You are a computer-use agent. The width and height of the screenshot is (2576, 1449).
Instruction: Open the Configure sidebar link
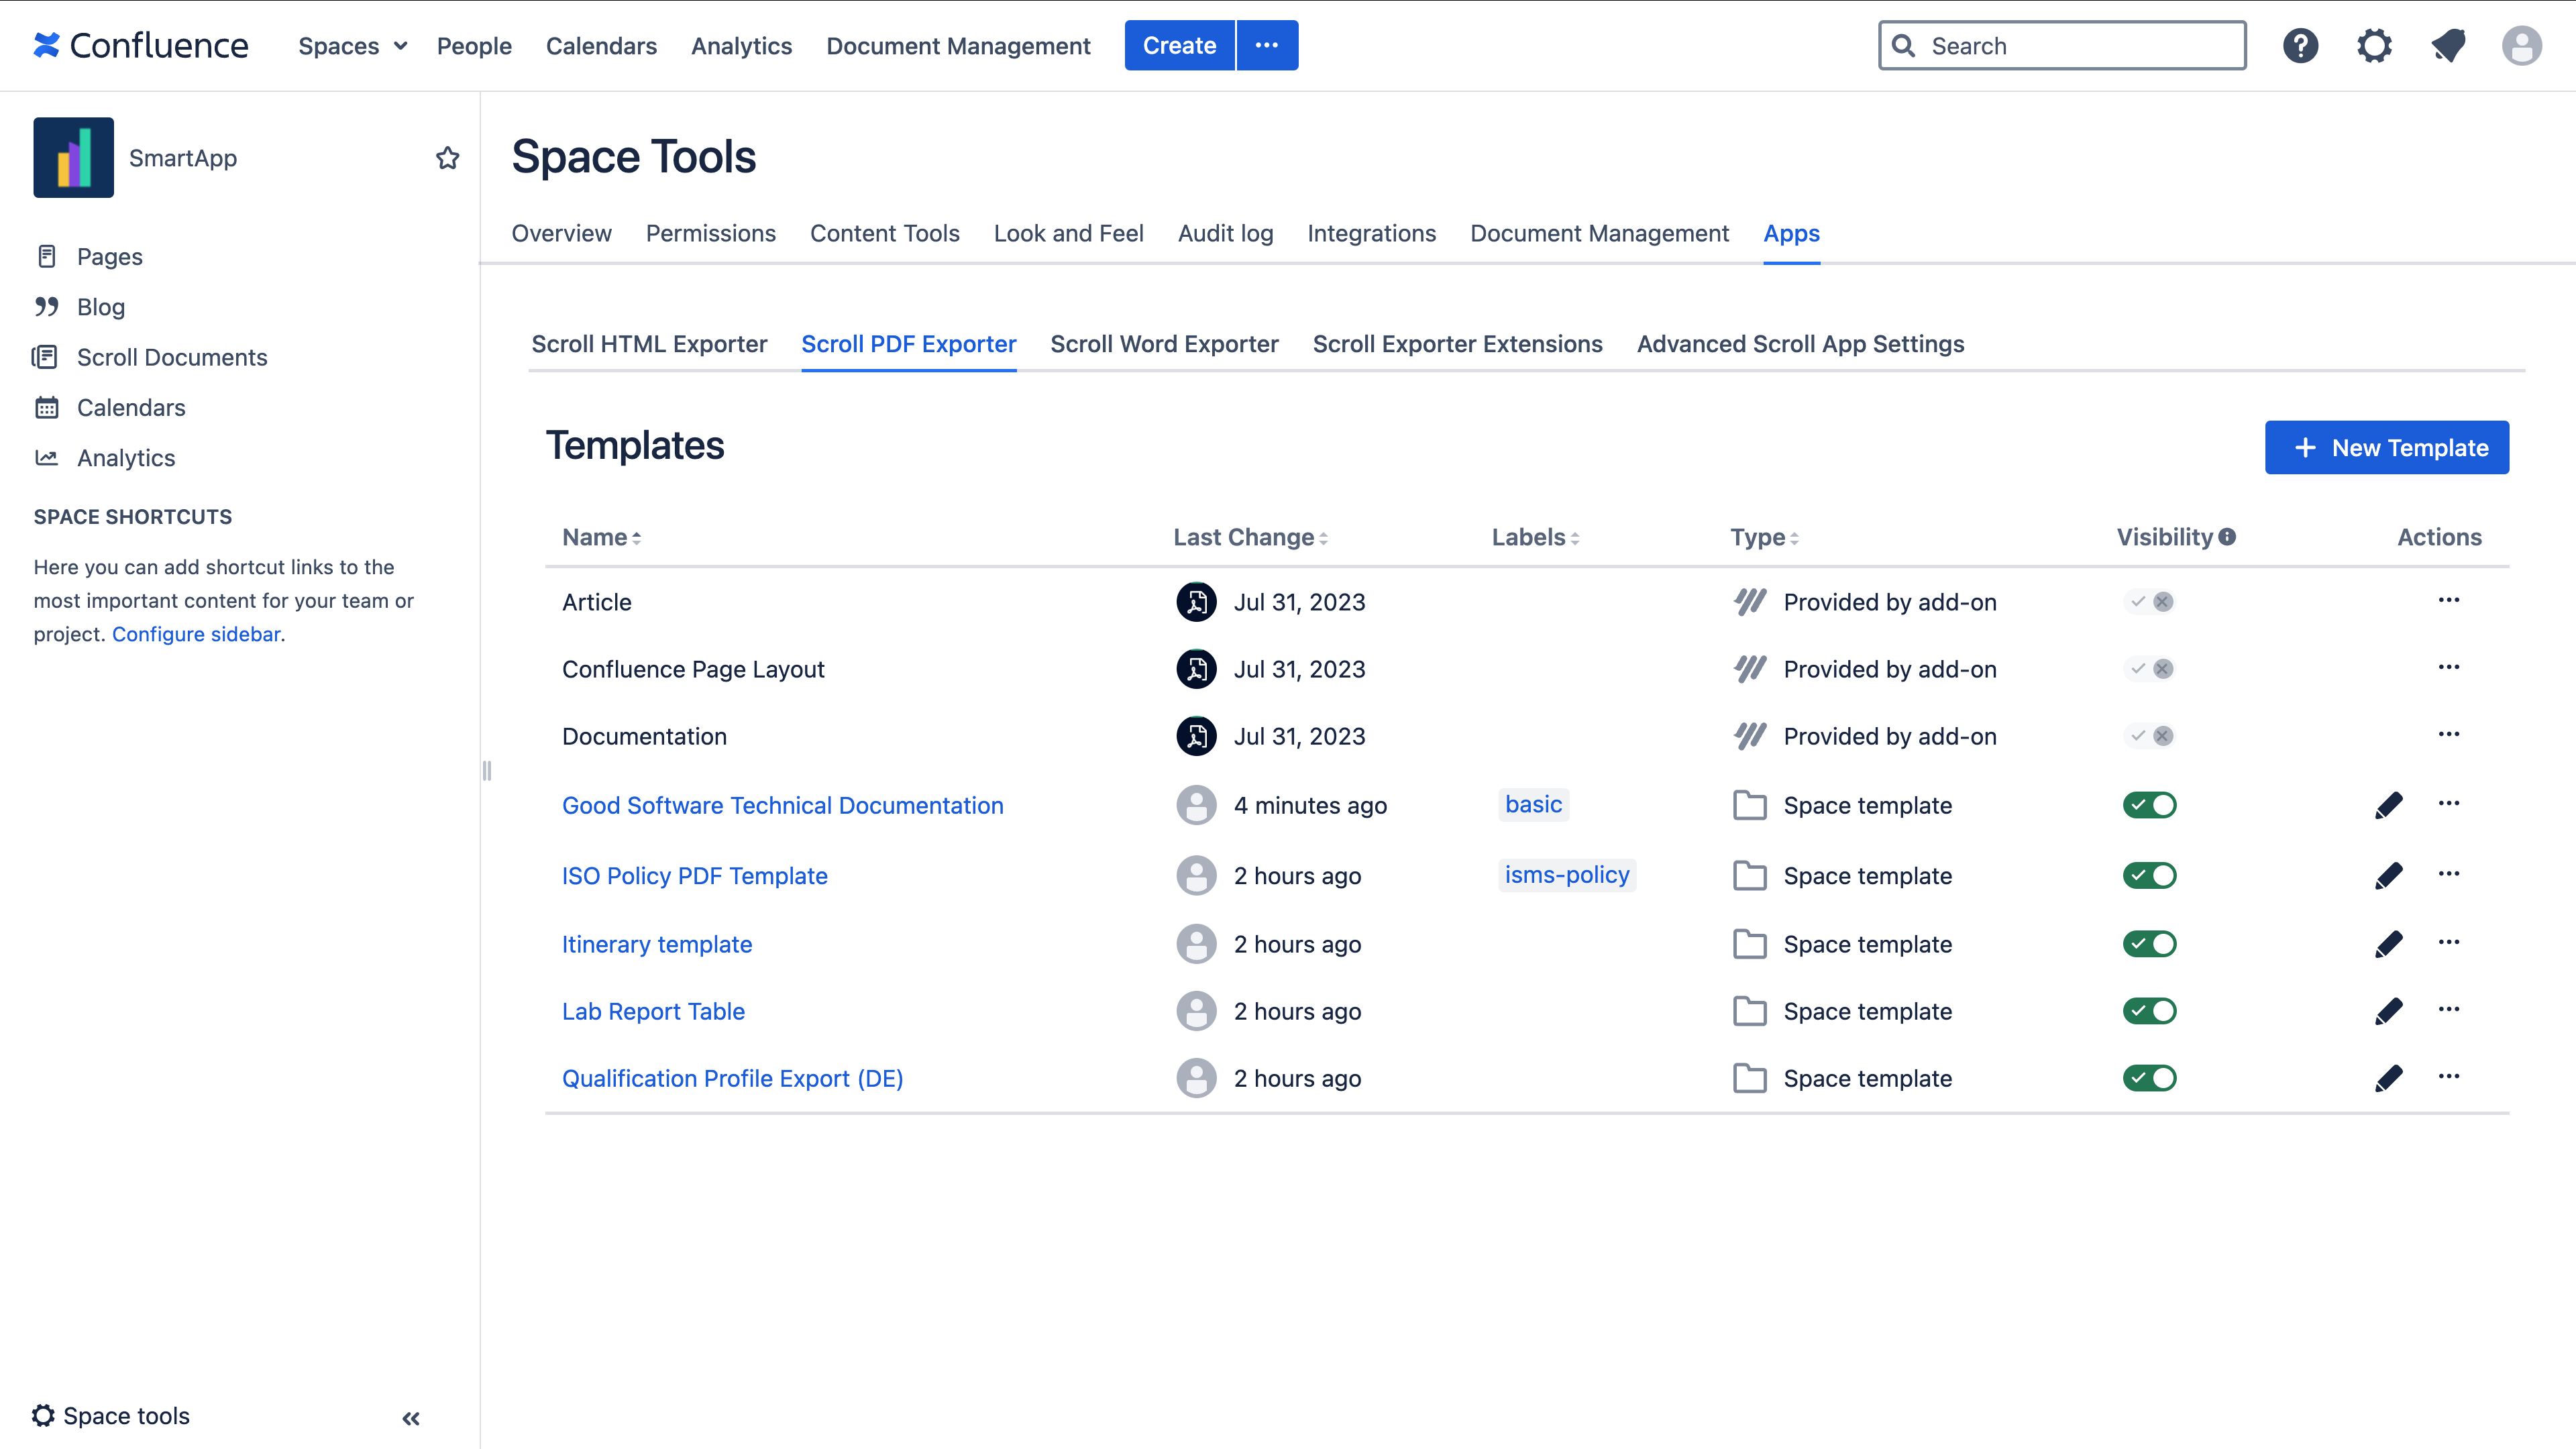pos(196,634)
